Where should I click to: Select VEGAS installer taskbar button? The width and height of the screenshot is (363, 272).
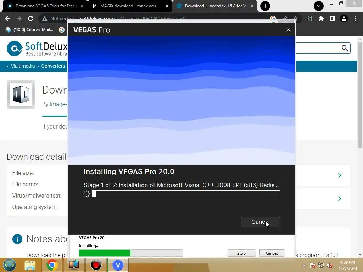[x=118, y=265]
